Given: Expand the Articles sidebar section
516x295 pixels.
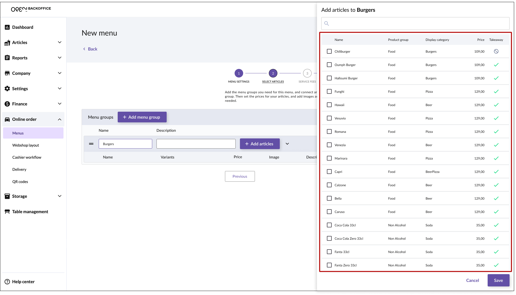Looking at the screenshot, I should (x=60, y=42).
